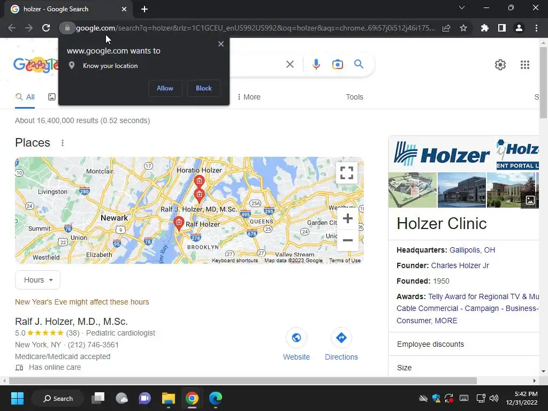This screenshot has width=548, height=411.
Task: Open Ralf J. Holzer, M.D., M.Sc. listing
Action: (71, 322)
